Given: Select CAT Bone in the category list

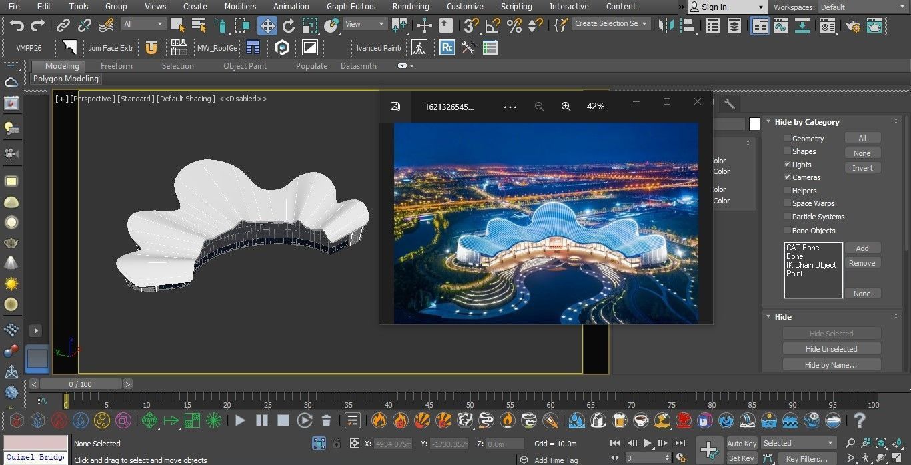Looking at the screenshot, I should 802,248.
